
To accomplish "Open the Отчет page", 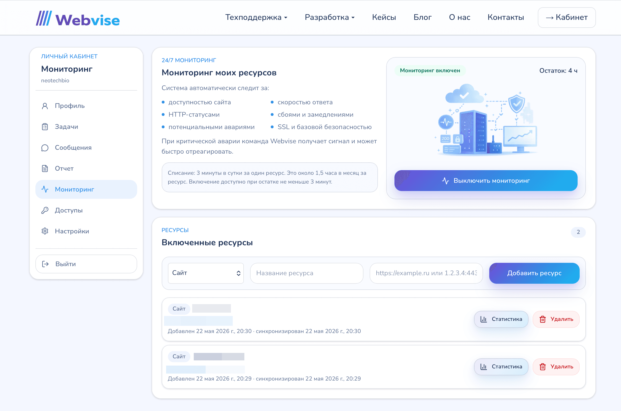I will [x=86, y=169].
